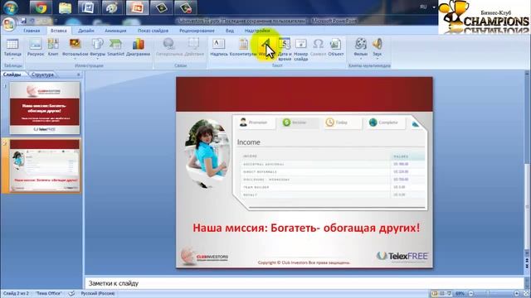Open the Вид tab

pos(230,31)
